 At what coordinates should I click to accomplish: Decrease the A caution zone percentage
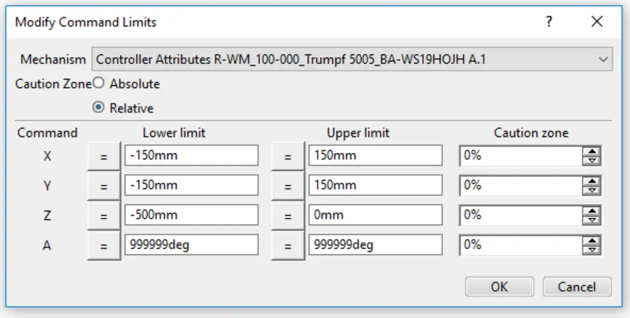593,250
